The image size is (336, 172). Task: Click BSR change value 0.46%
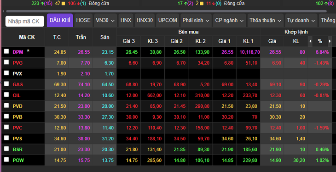point(322,150)
